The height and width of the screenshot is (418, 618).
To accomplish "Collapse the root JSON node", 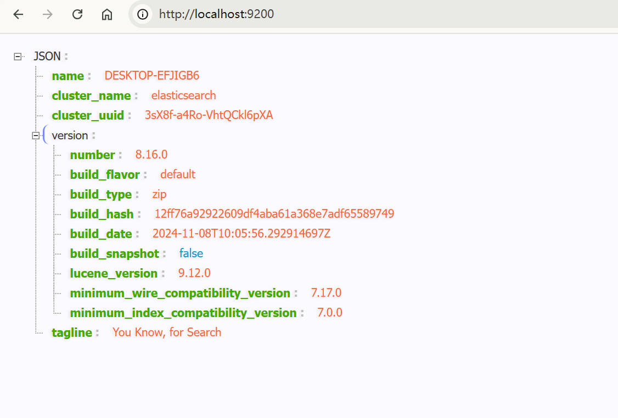I will click(x=18, y=57).
